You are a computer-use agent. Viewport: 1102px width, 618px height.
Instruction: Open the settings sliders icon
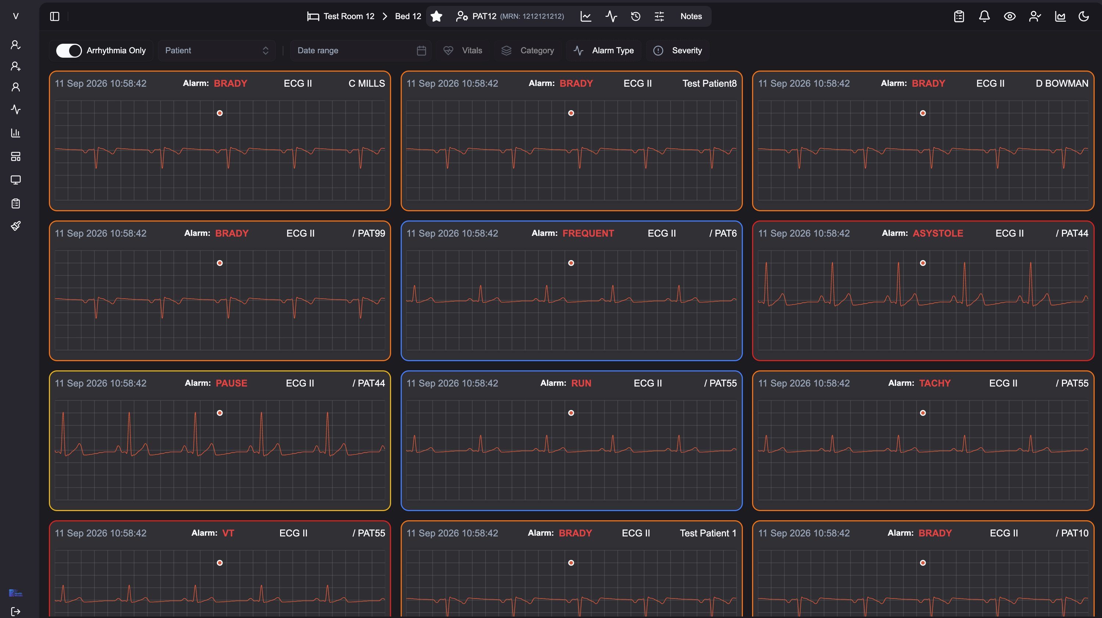(x=659, y=16)
